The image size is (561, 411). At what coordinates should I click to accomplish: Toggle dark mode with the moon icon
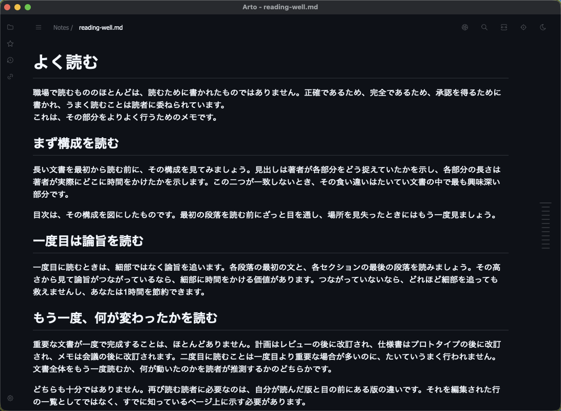[543, 27]
